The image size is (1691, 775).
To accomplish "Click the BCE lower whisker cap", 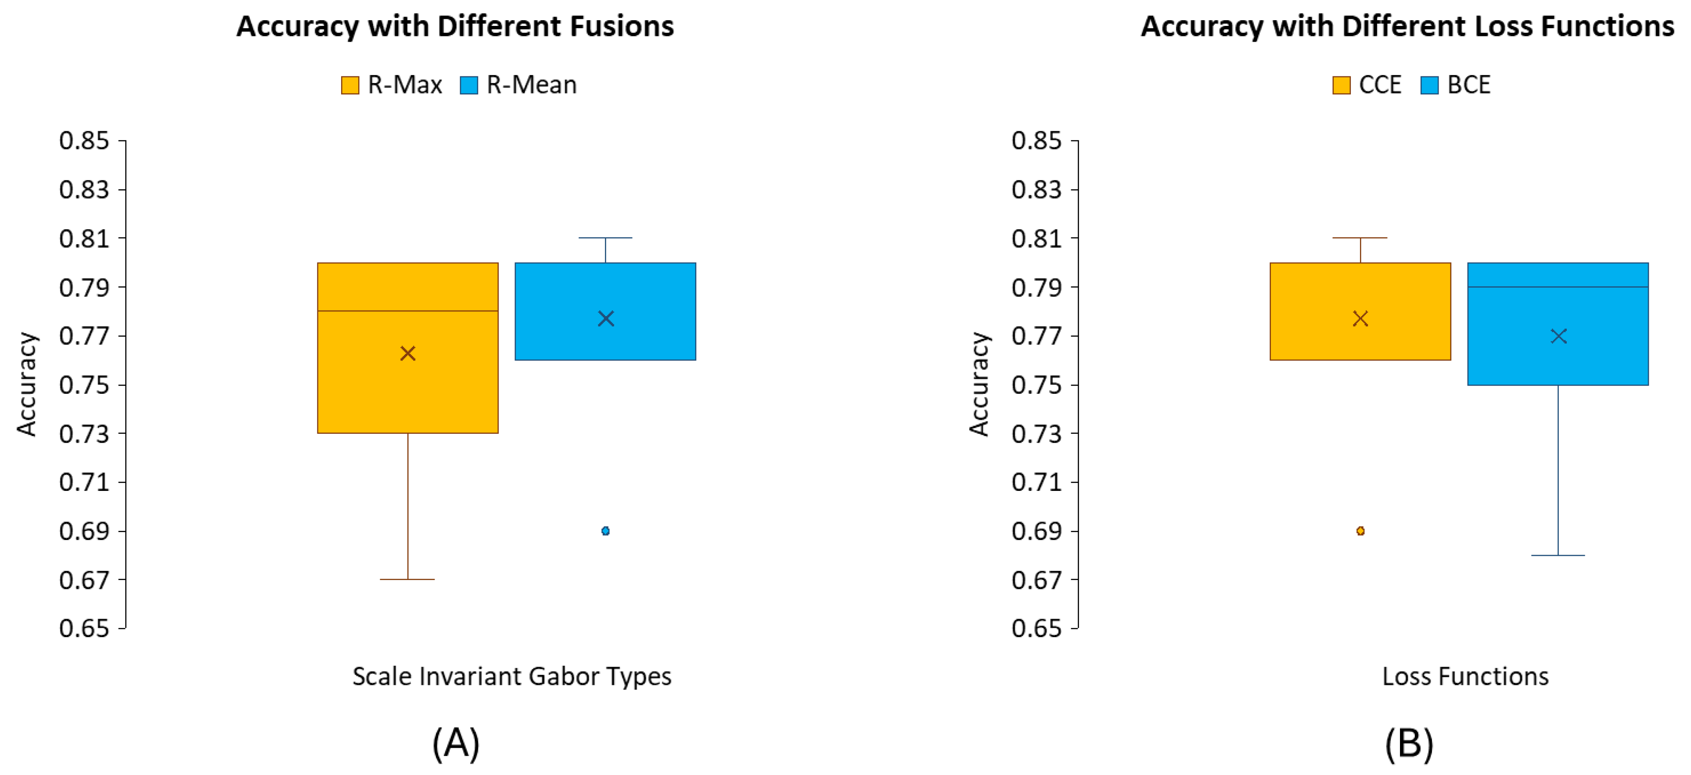I will pyautogui.click(x=1558, y=555).
